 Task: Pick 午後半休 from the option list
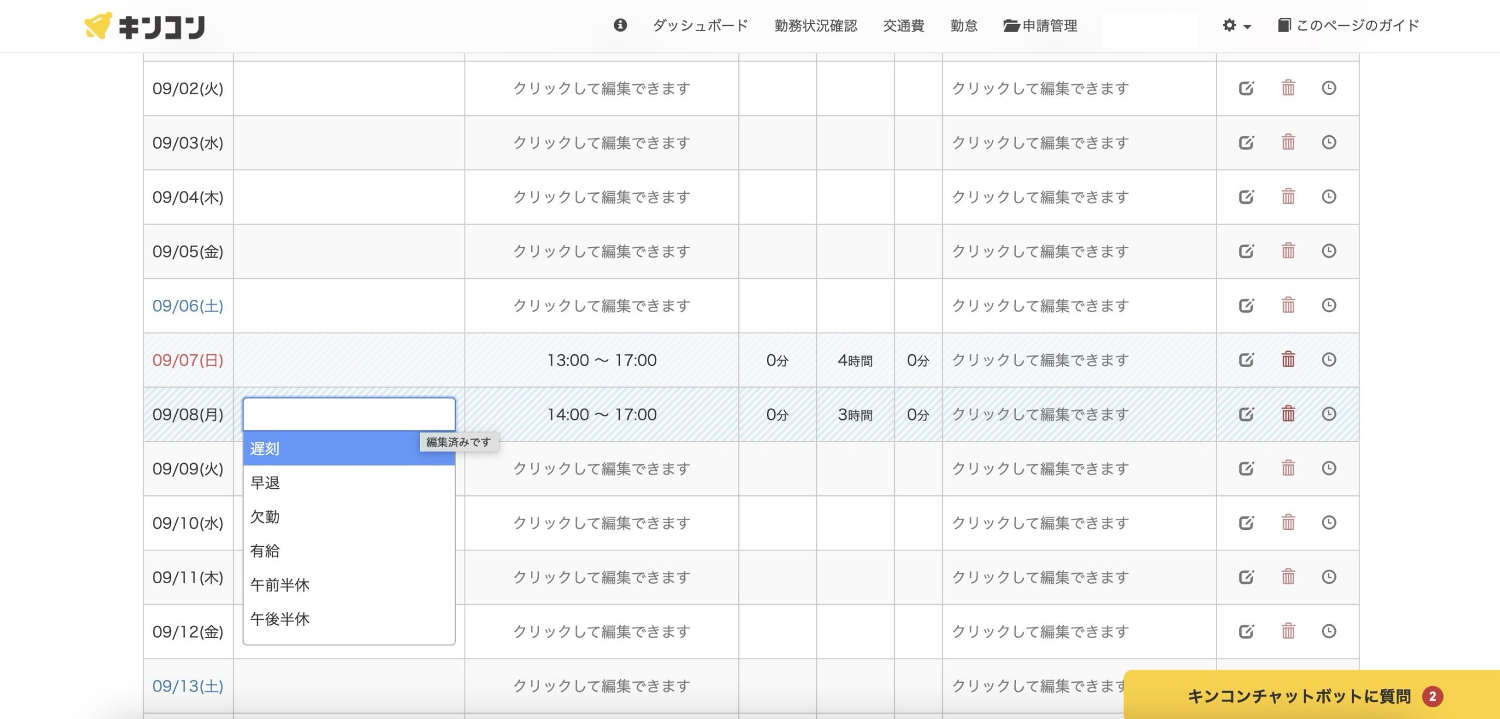click(280, 619)
